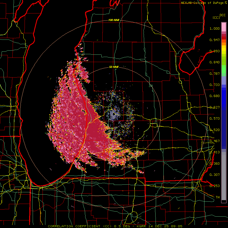Image resolution: width=228 pixels, height=228 pixels.
Task: Select the 0.733 scale value
Action: click(x=215, y=85)
